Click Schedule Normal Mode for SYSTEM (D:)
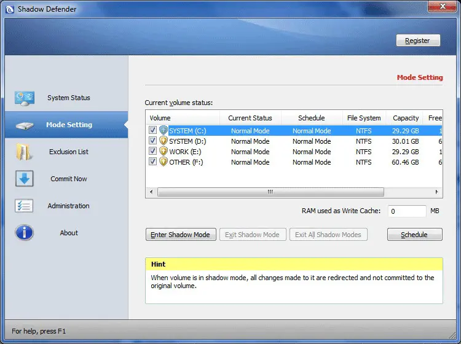 [312, 141]
